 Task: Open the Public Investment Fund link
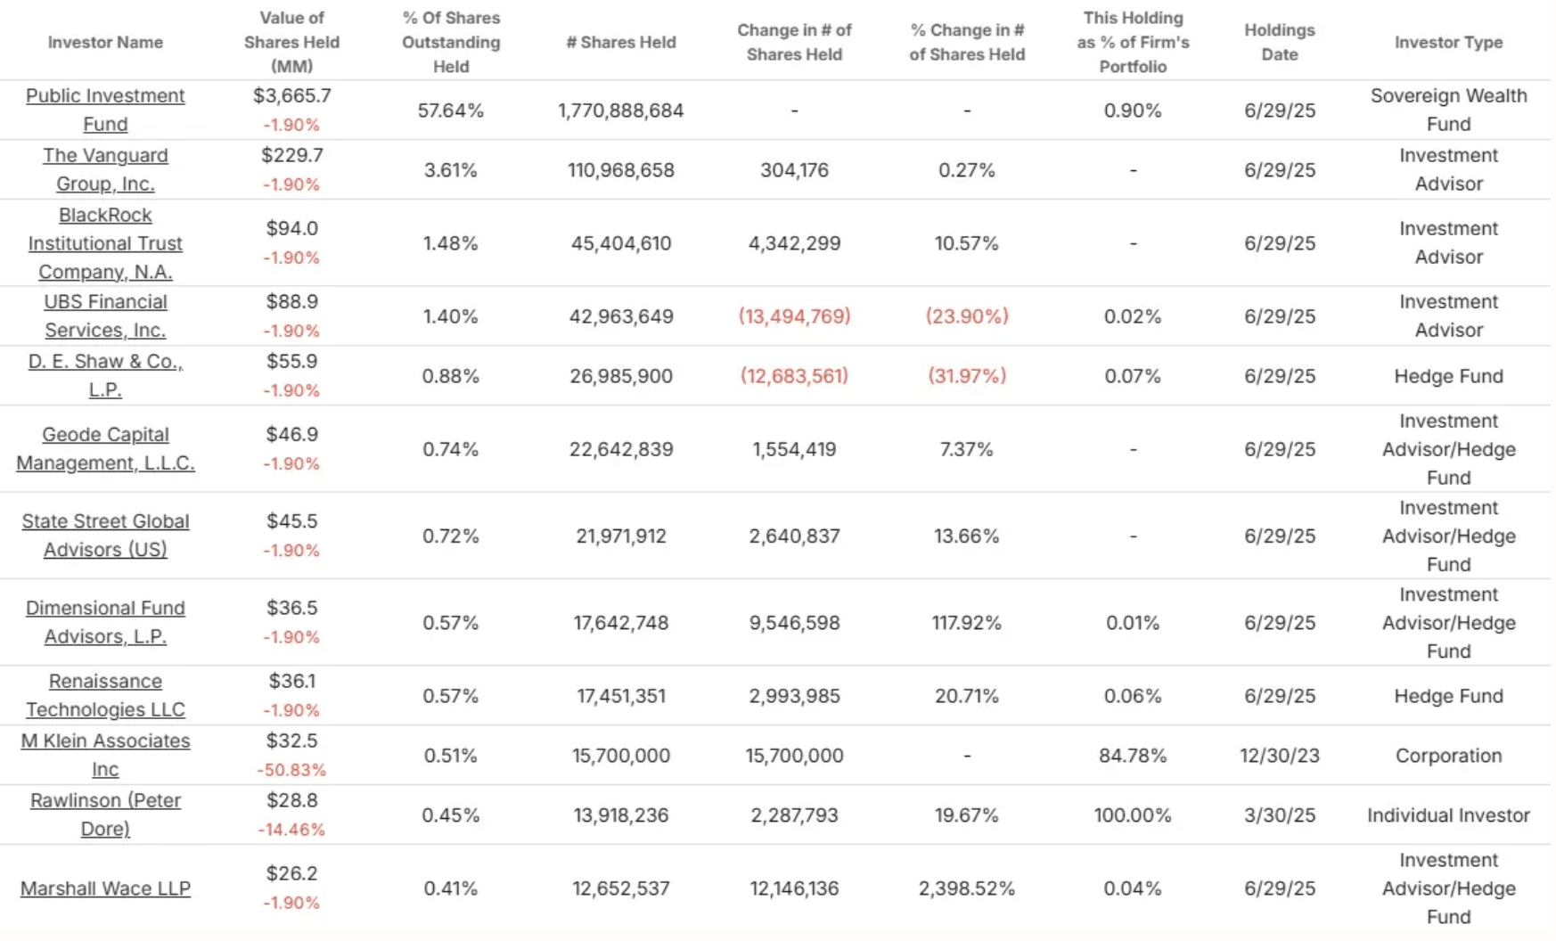105,110
